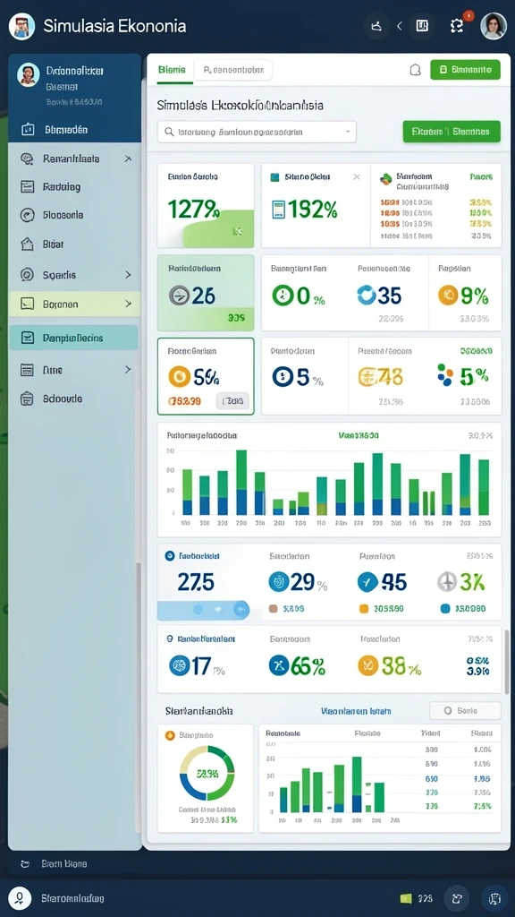
Task: Click the wide green button beside the search field
Action: 452,132
